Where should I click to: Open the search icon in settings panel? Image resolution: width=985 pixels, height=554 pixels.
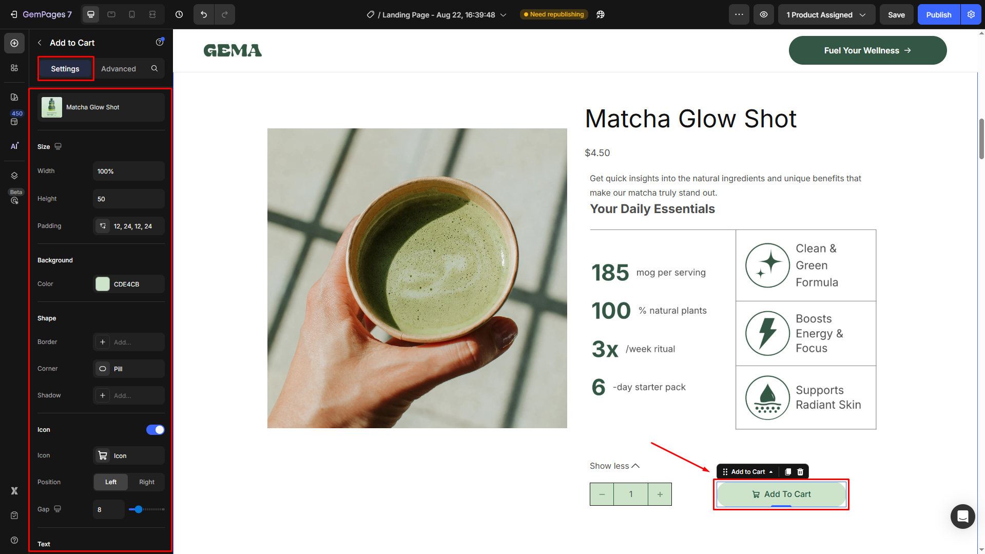(154, 68)
